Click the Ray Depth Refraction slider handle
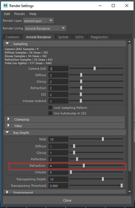This screenshot has width=135, height=208. [84, 165]
